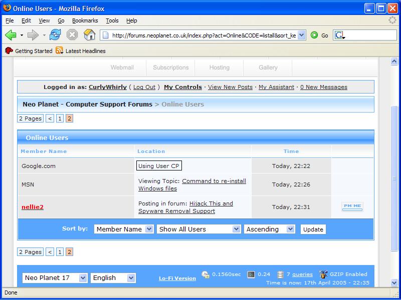Open the Ascending order dropdown
Viewport: 401px width, 300px height.
(269, 229)
